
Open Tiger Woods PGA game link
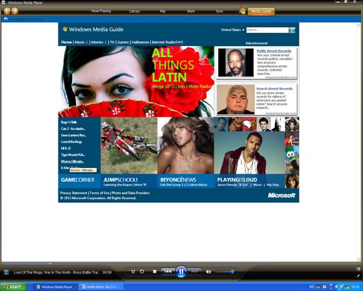[73, 155]
